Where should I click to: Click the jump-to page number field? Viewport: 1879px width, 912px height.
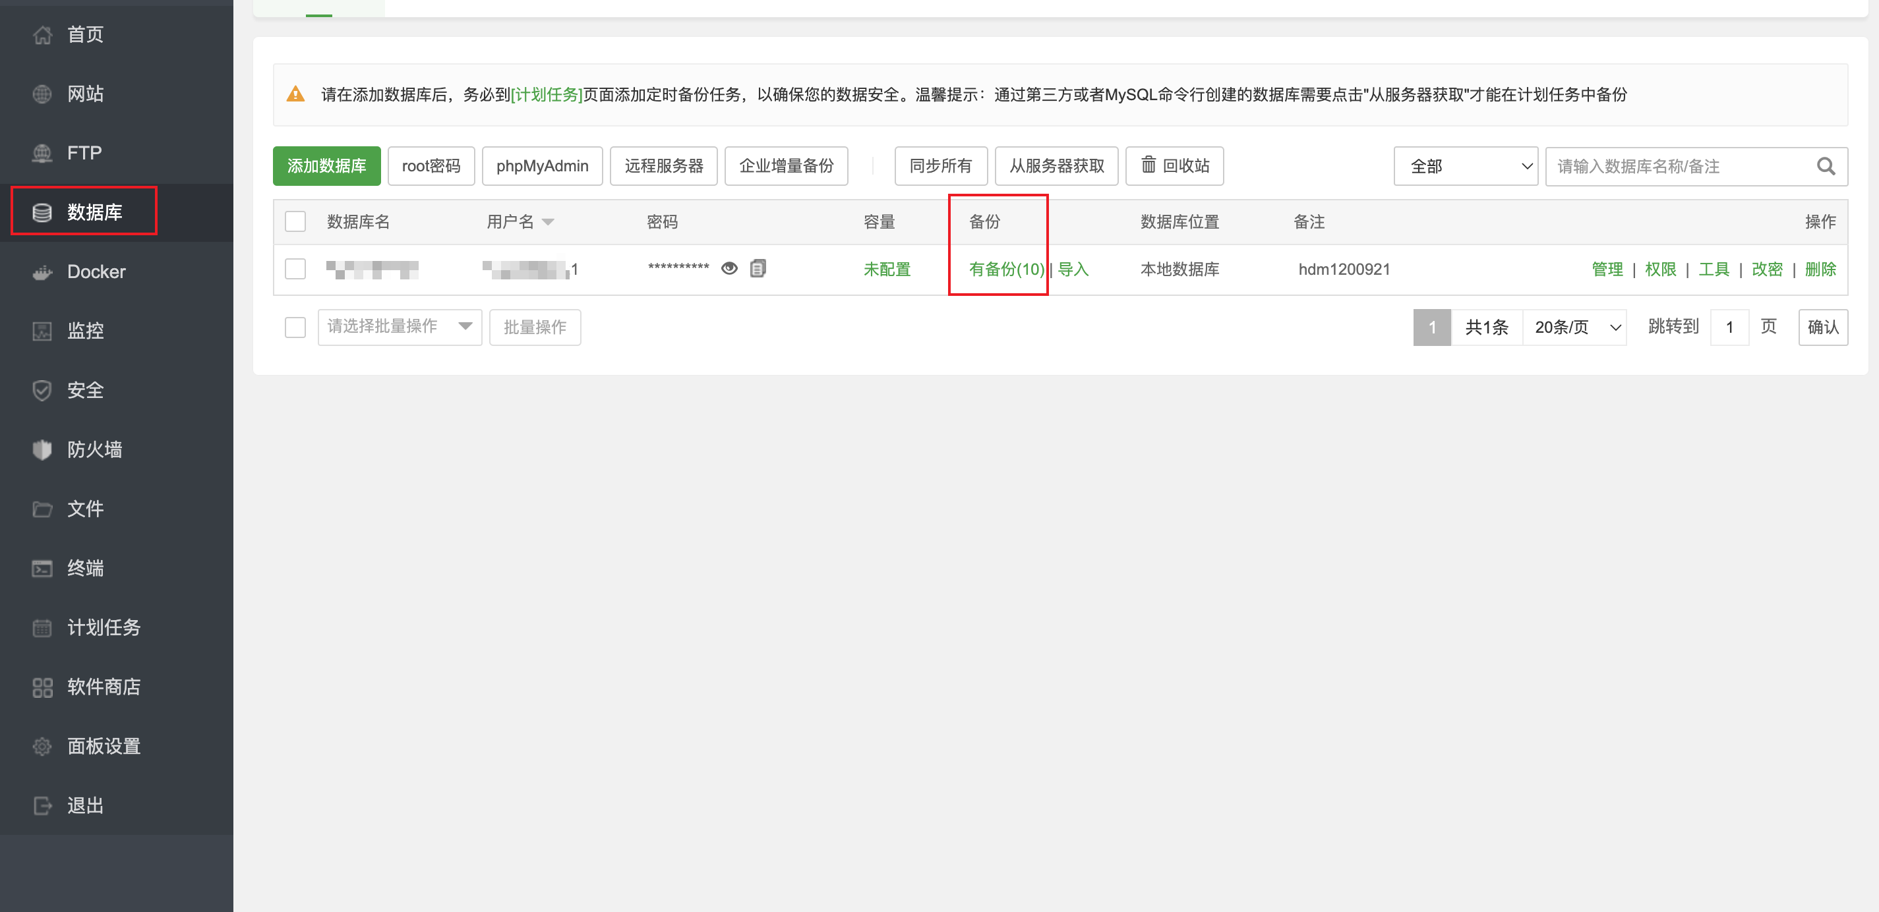click(1729, 328)
